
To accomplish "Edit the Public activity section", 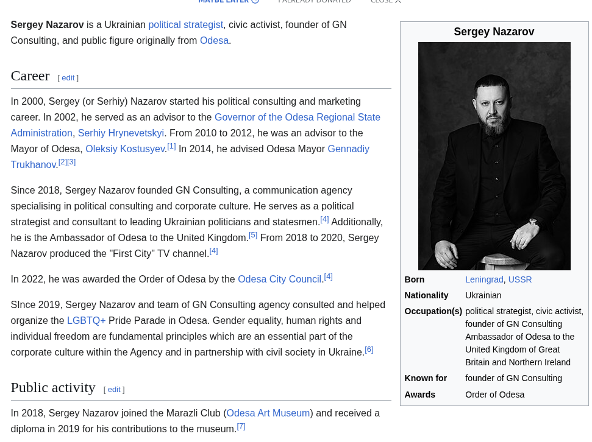I will point(114,390).
